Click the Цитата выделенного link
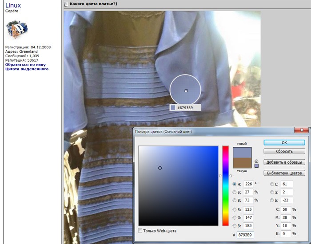311x244 pixels. click(x=27, y=69)
